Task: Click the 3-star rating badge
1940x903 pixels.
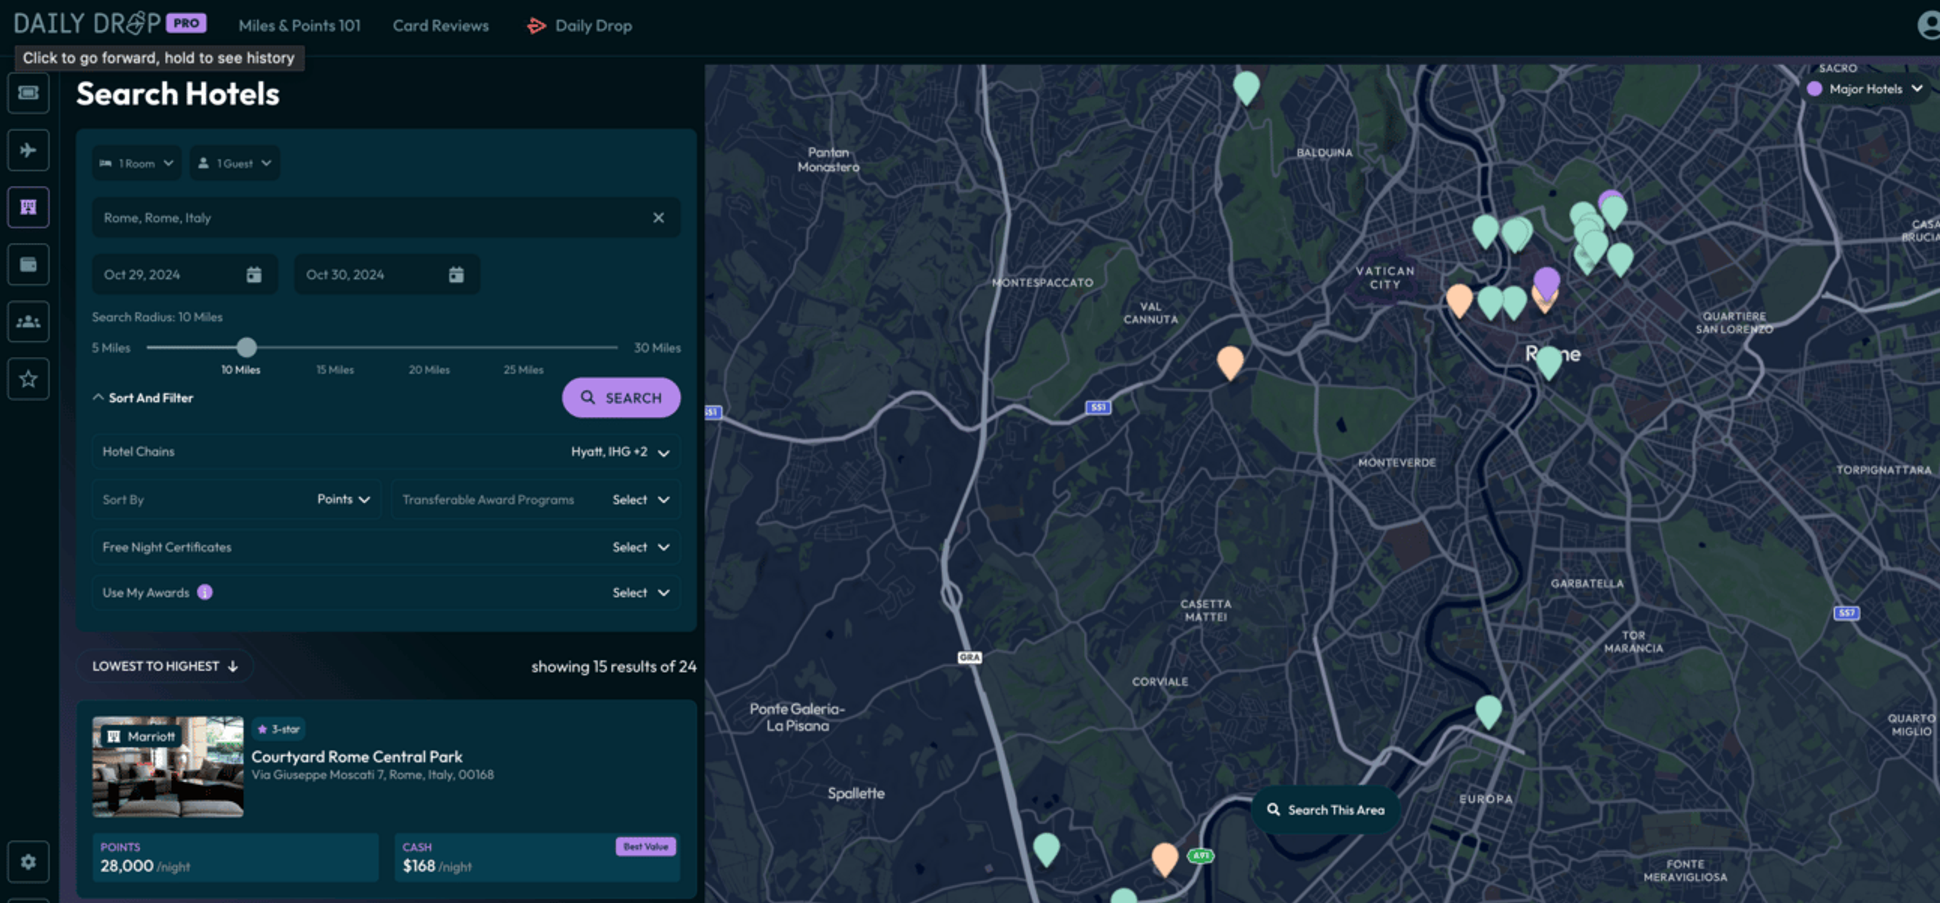Action: (x=279, y=729)
